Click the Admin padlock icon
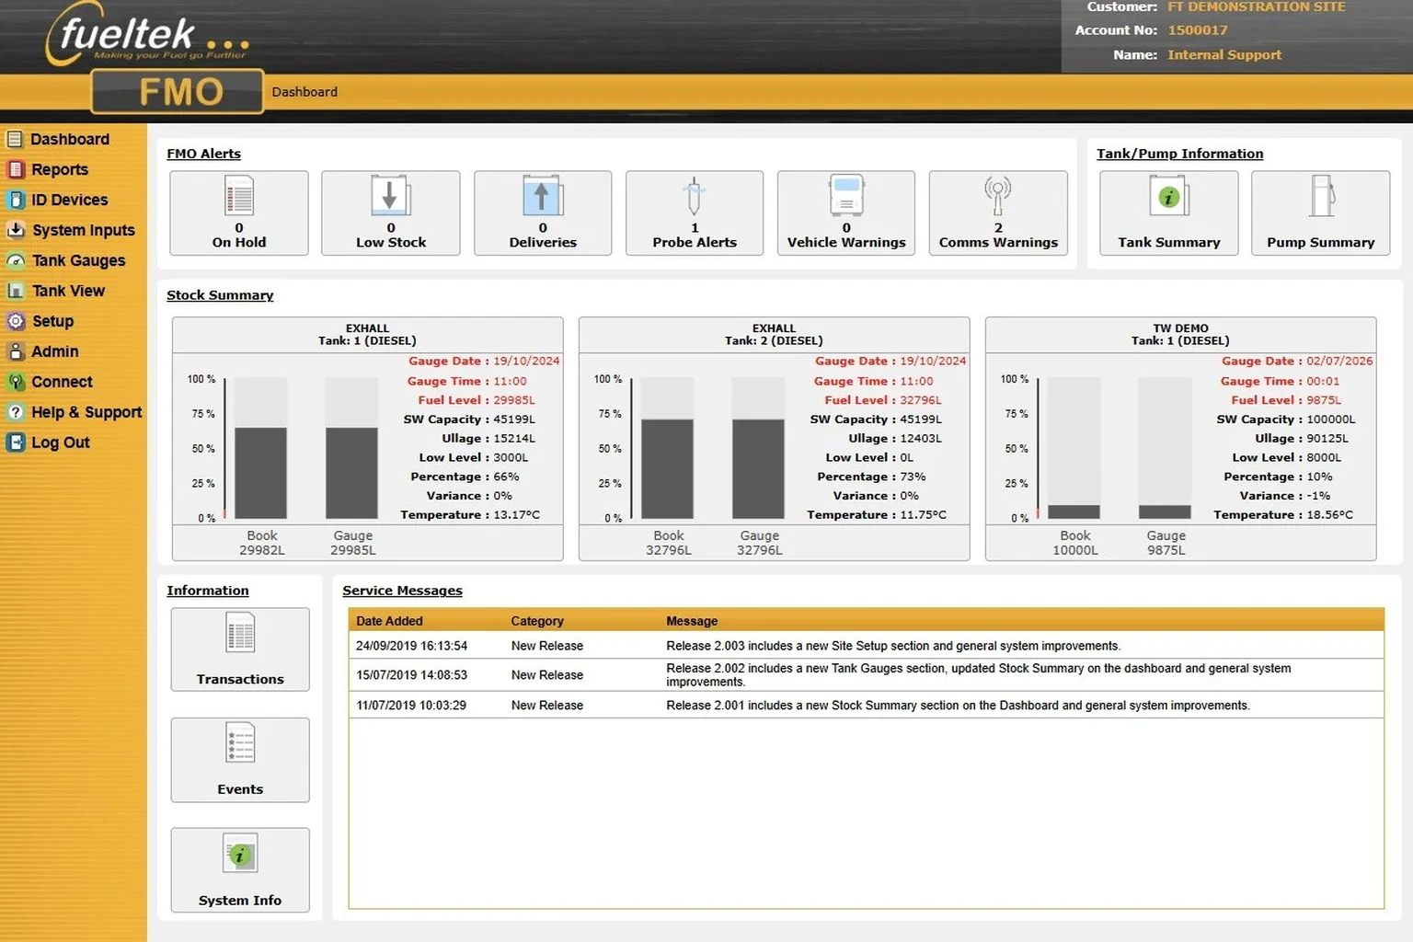This screenshot has height=942, width=1413. [x=15, y=351]
